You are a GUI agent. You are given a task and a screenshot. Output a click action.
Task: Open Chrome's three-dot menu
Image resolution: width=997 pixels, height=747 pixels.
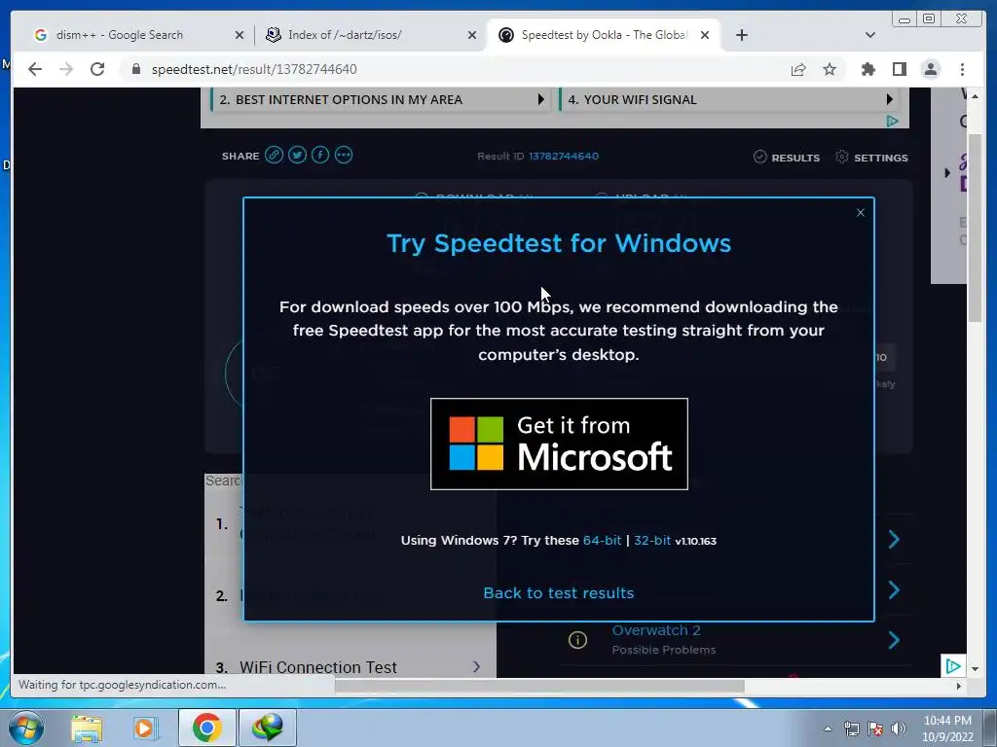click(962, 69)
